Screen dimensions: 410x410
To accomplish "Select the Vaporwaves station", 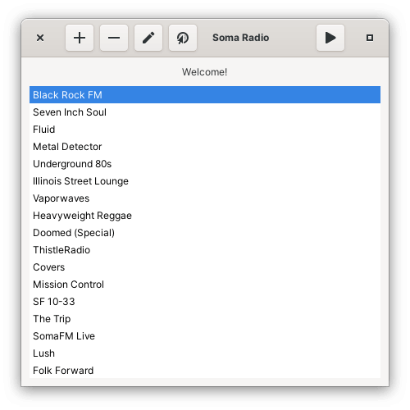I will pyautogui.click(x=205, y=198).
